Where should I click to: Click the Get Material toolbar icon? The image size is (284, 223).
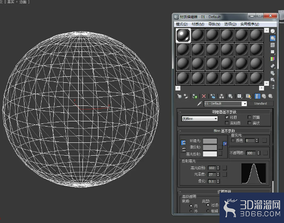click(179, 96)
